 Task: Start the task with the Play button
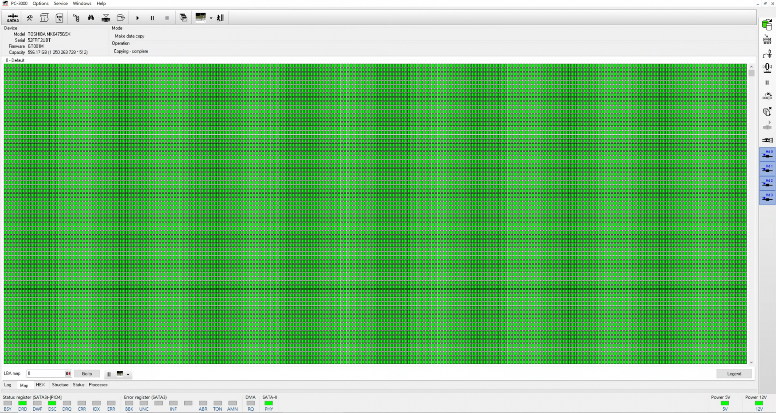tap(137, 18)
